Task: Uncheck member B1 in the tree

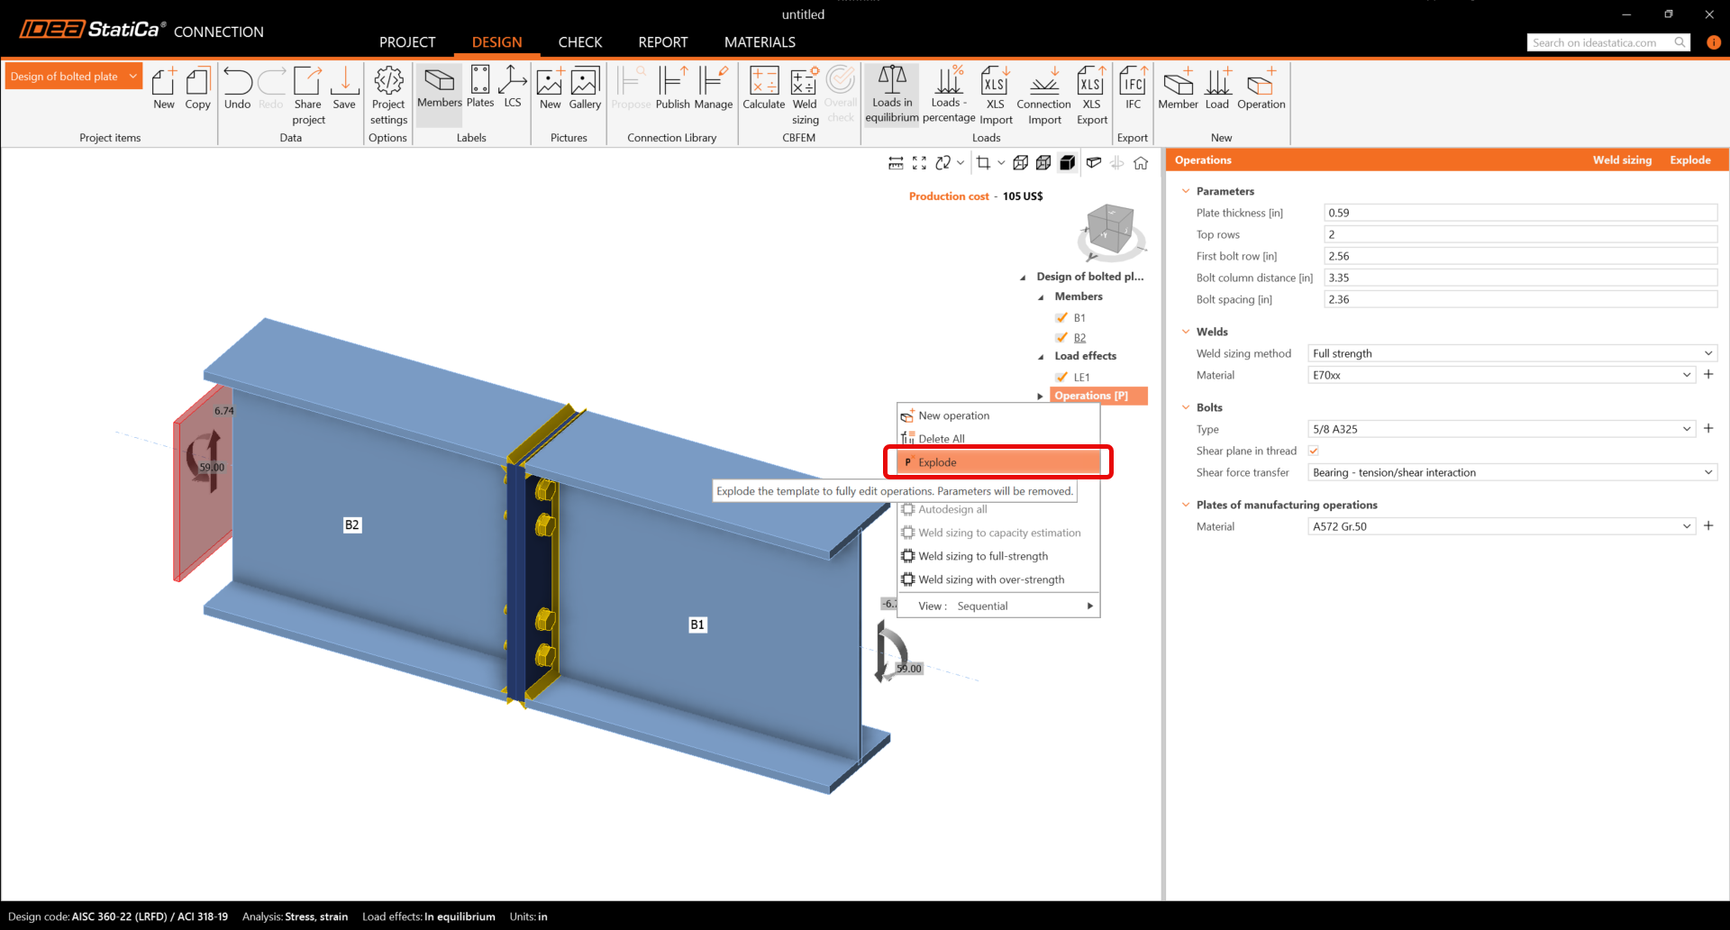Action: click(x=1061, y=318)
